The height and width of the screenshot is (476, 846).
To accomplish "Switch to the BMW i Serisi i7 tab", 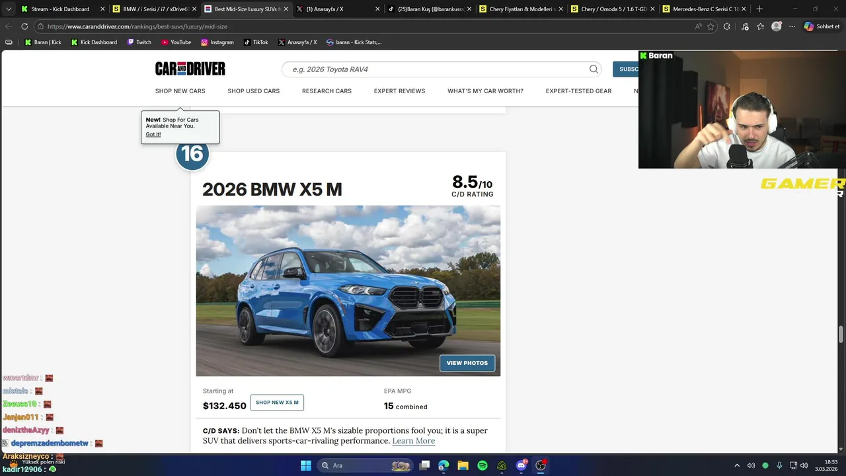I will [x=155, y=9].
